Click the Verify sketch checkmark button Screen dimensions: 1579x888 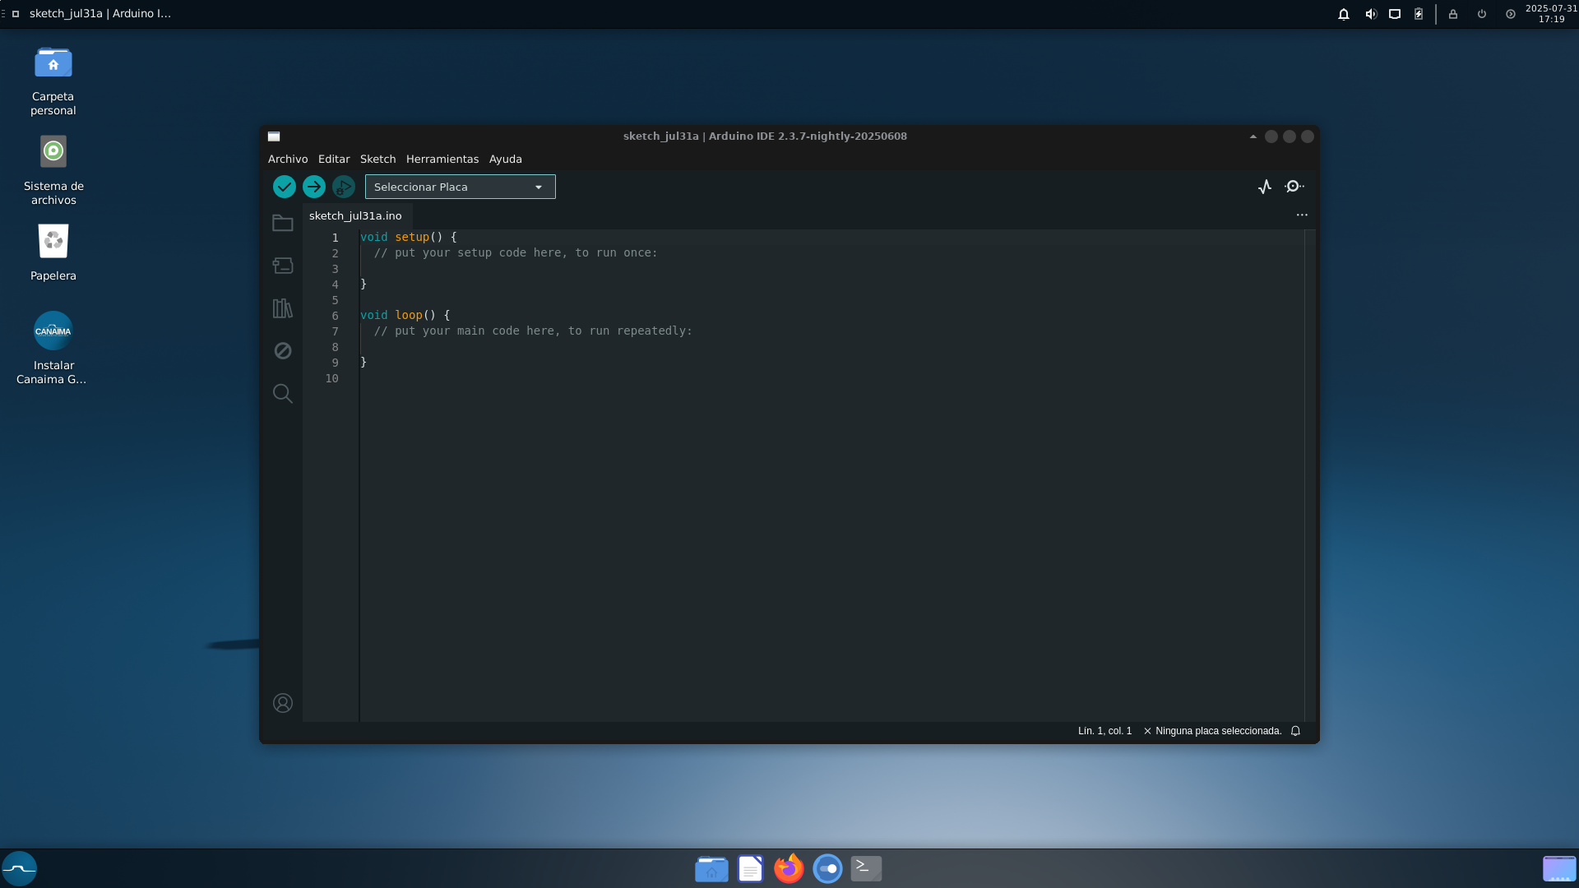[284, 187]
